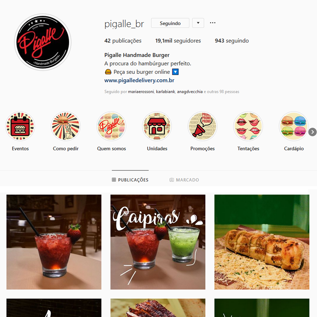Open the three-dots options menu
This screenshot has height=317, width=317.
coord(213,23)
